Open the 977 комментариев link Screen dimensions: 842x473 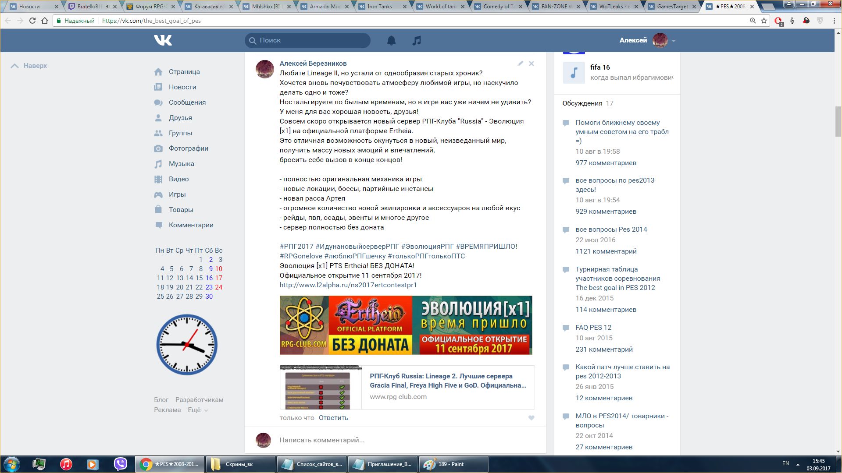(606, 163)
